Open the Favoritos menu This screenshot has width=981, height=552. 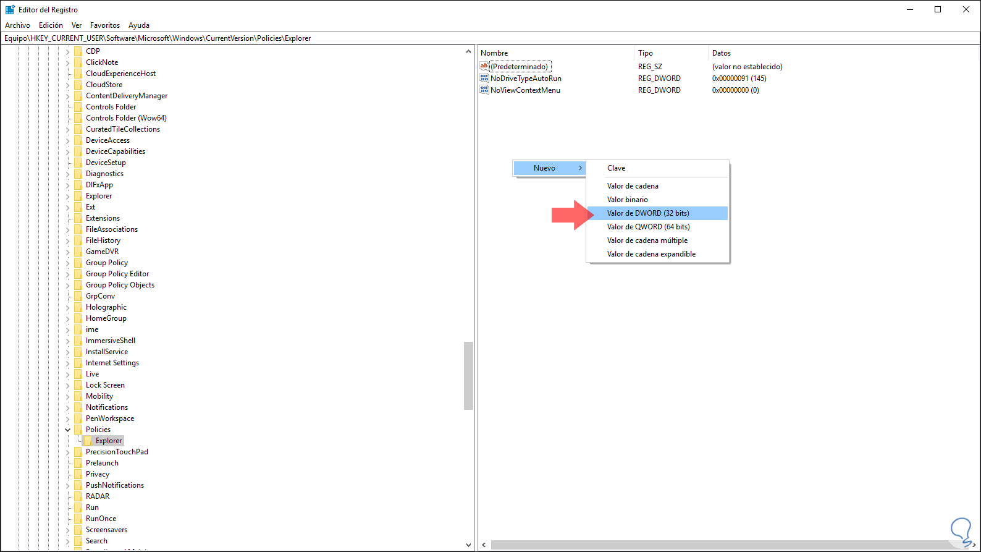coord(105,25)
